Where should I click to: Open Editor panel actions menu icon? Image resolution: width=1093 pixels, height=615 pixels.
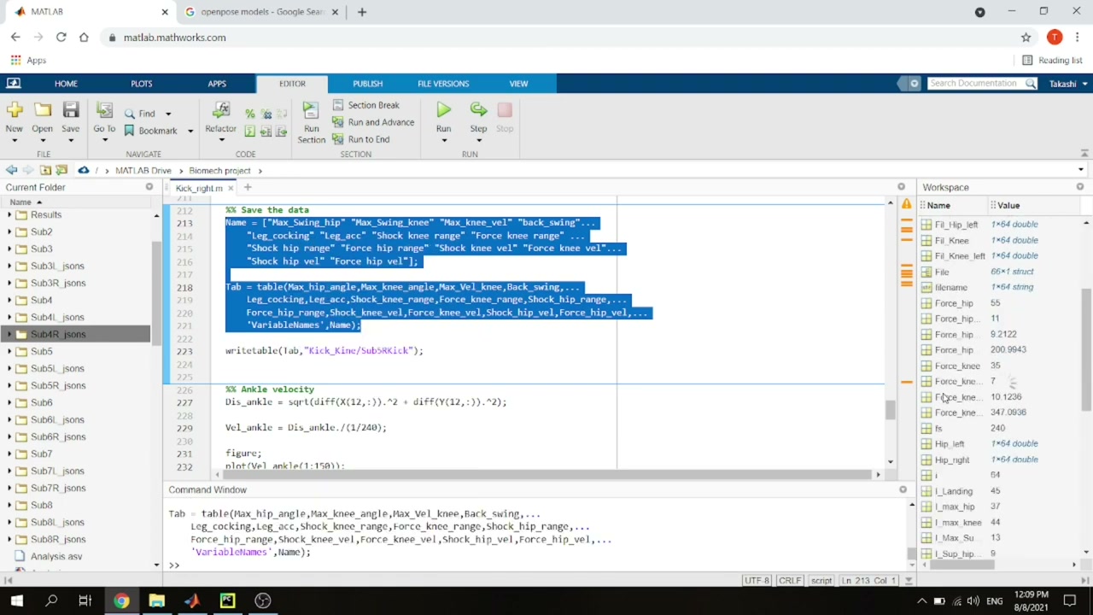[901, 187]
